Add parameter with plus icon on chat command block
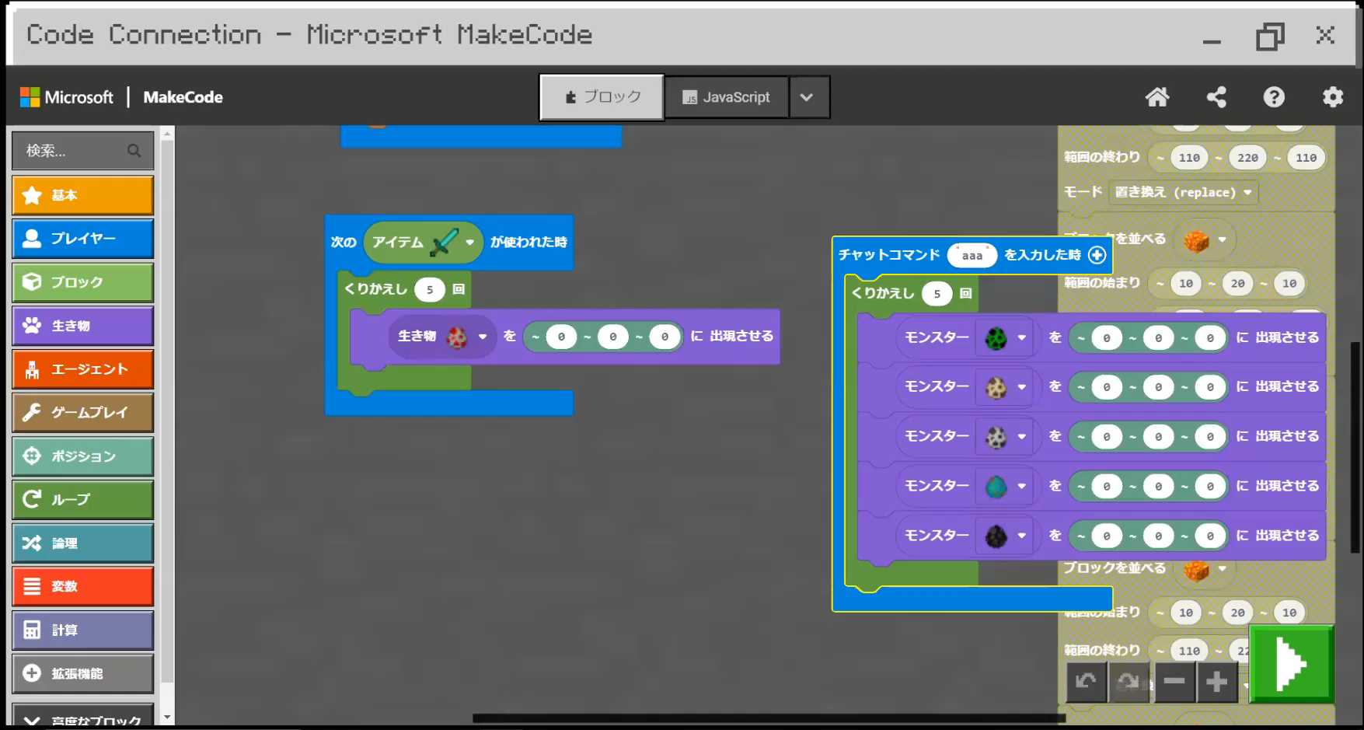1364x730 pixels. tap(1097, 255)
